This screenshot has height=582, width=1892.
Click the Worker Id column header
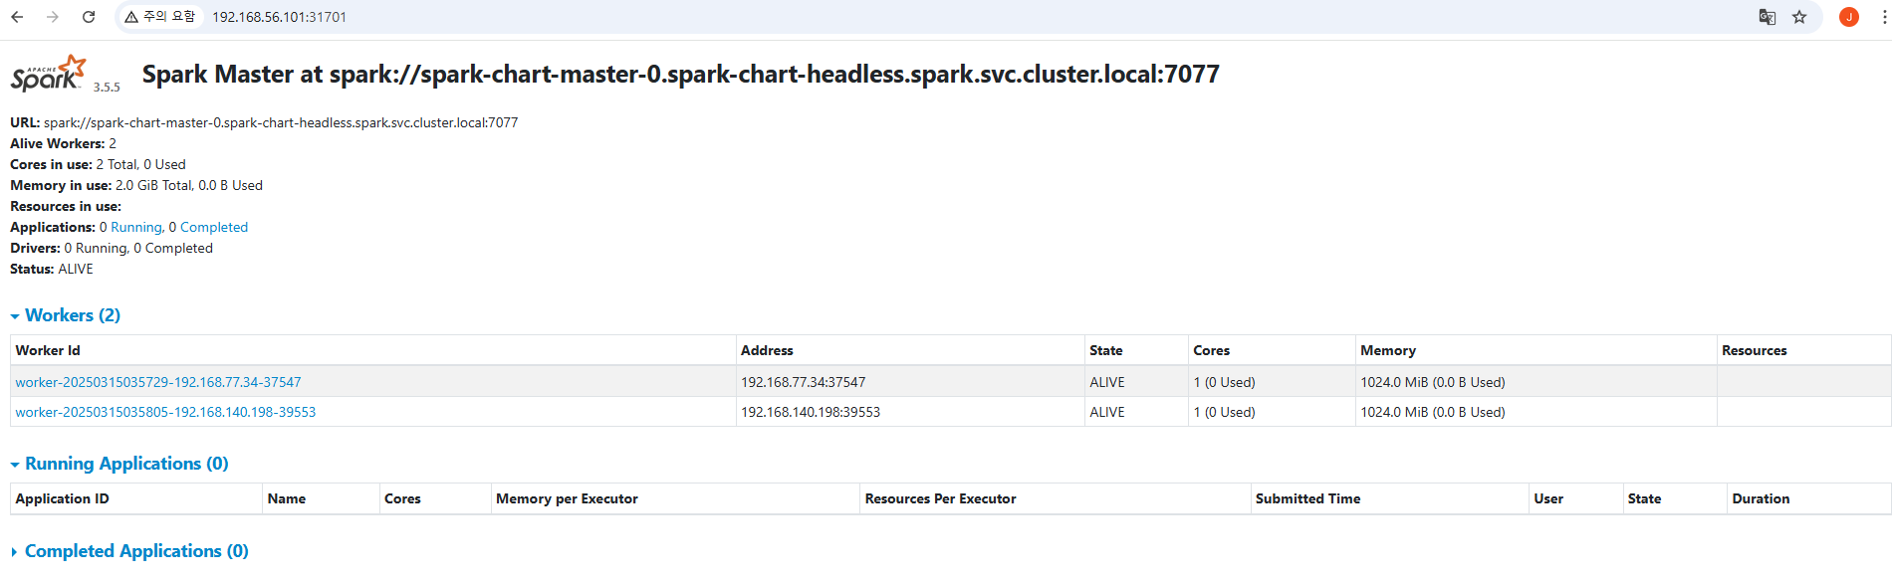tap(48, 349)
